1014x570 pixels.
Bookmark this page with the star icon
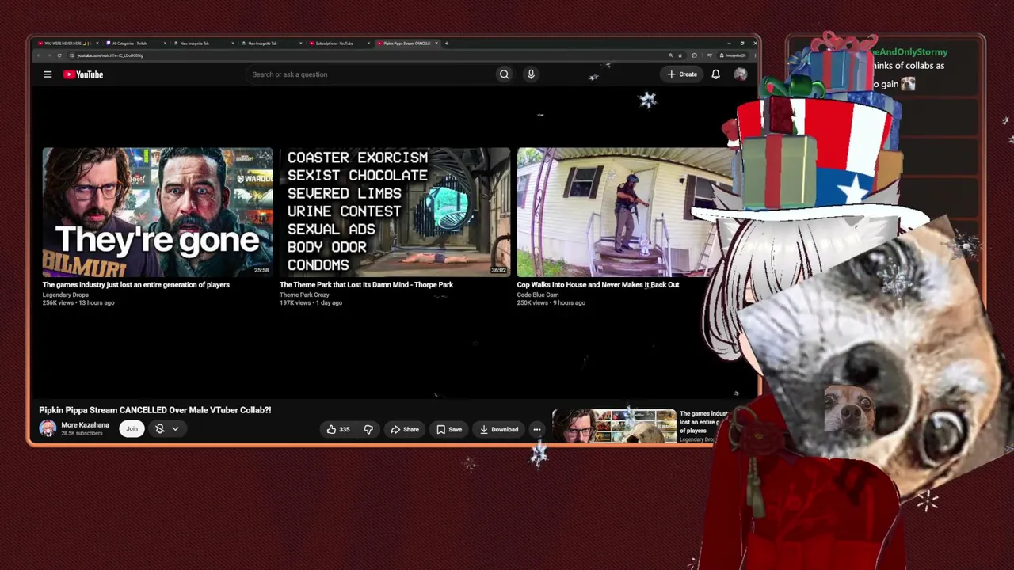click(x=680, y=55)
